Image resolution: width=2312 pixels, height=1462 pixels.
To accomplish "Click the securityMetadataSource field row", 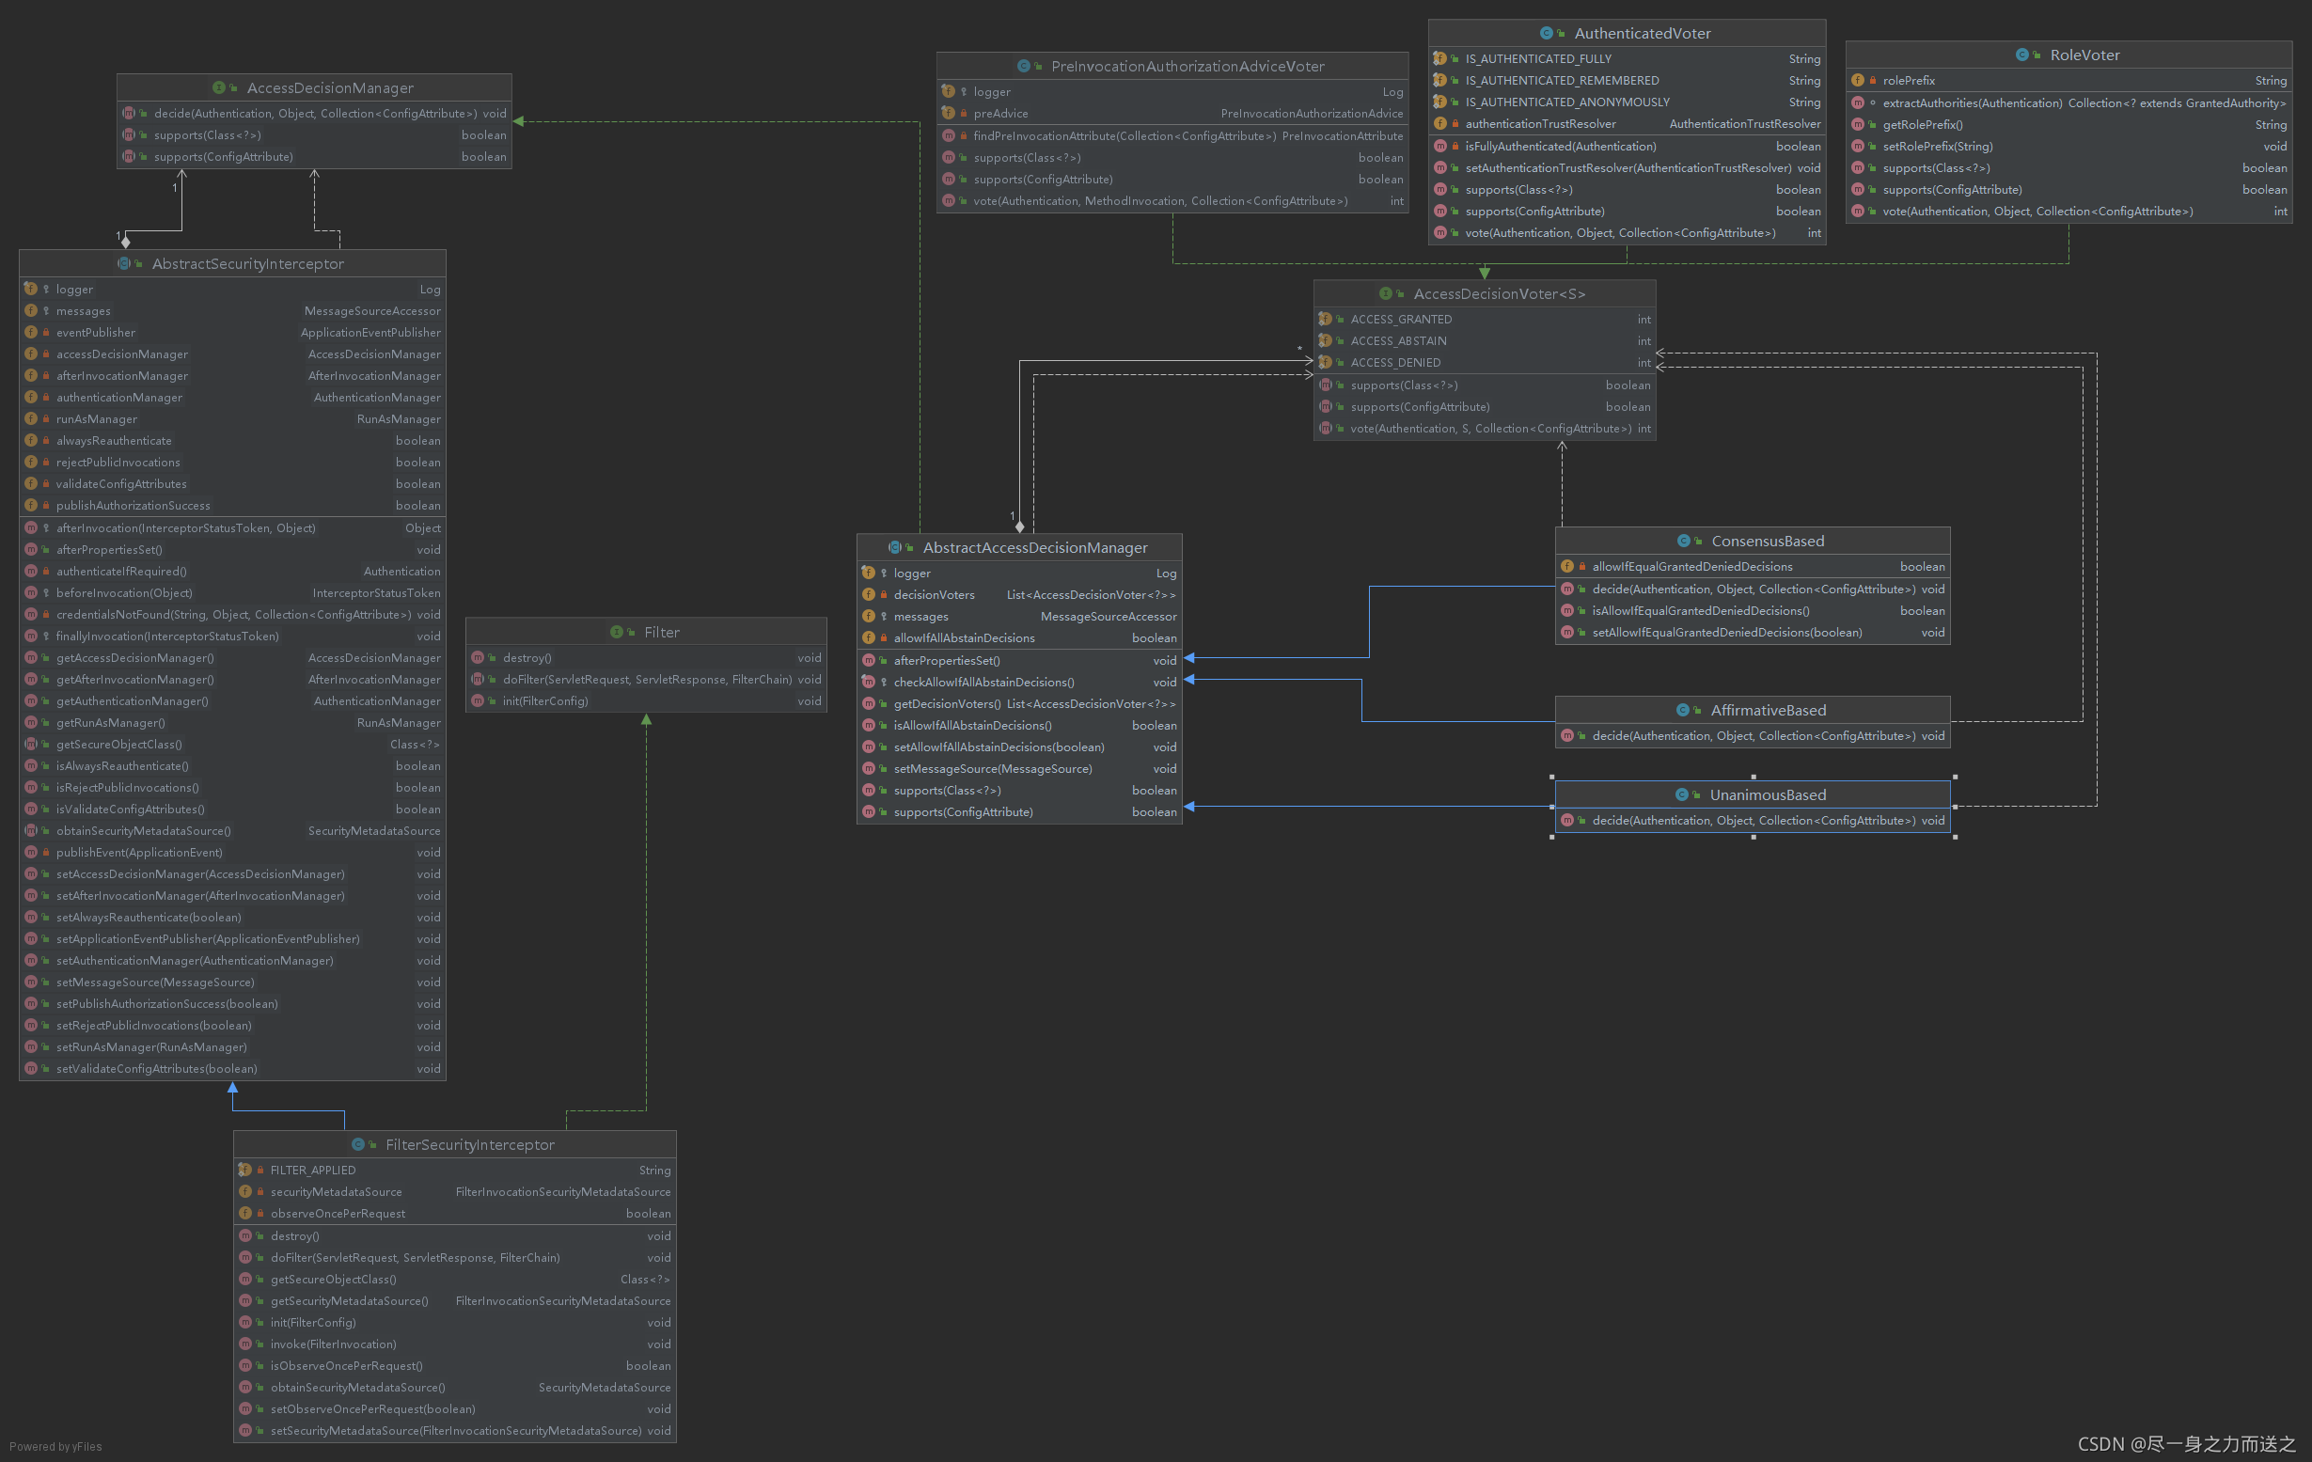I will click(455, 1191).
